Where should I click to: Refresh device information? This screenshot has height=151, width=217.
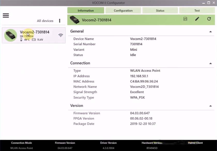pyautogui.click(x=209, y=19)
